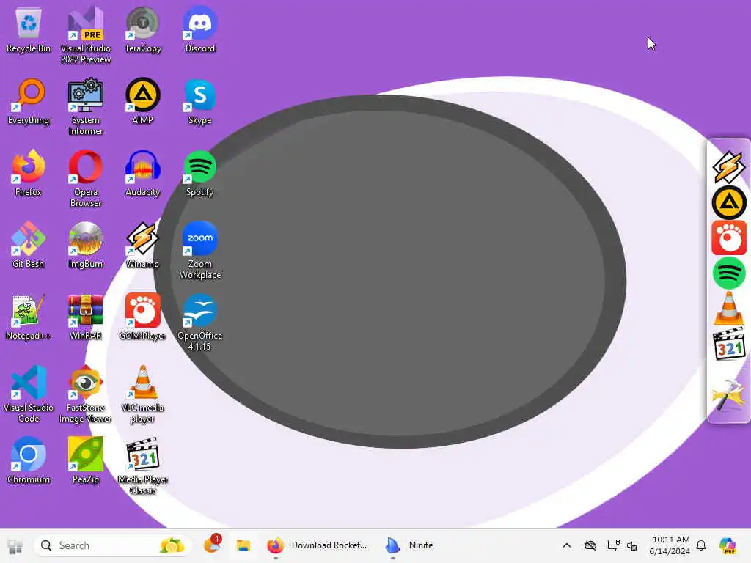Select the labeled Winamp desktop shortcut
Image resolution: width=751 pixels, height=563 pixels.
point(143,245)
